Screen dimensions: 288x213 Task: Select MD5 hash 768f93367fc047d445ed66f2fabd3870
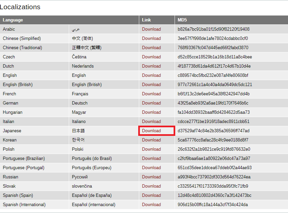click(213, 47)
